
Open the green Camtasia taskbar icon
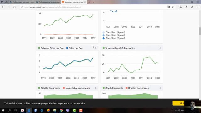click(x=74, y=110)
